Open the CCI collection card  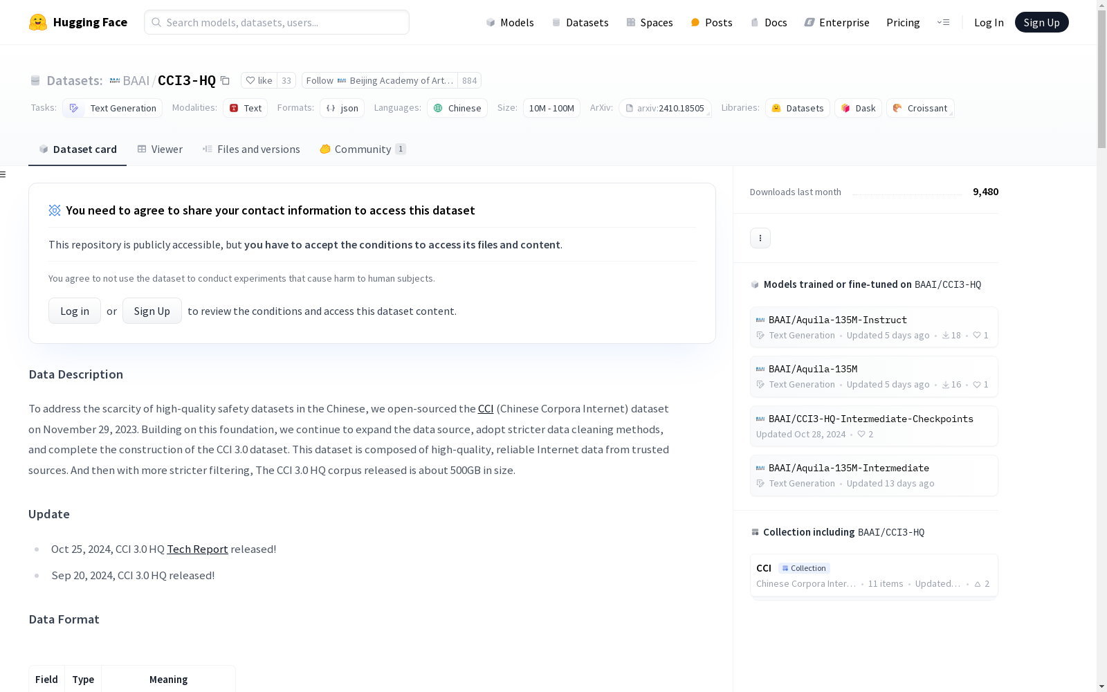pos(874,575)
